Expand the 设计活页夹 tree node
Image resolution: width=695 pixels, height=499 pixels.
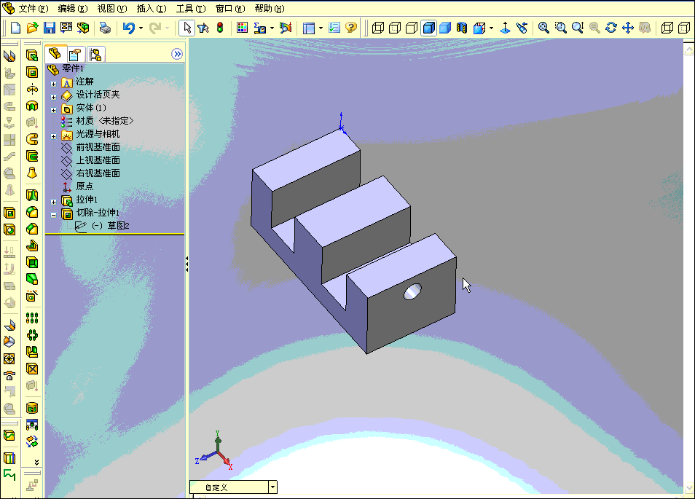pyautogui.click(x=54, y=97)
